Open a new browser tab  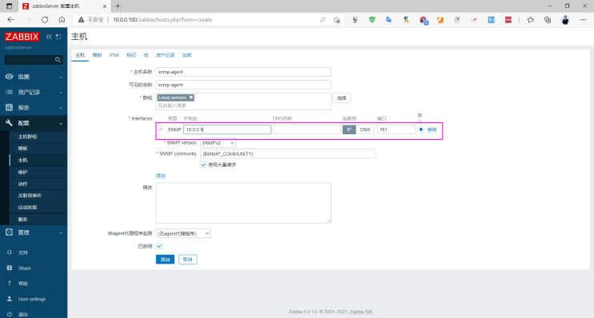pos(118,6)
